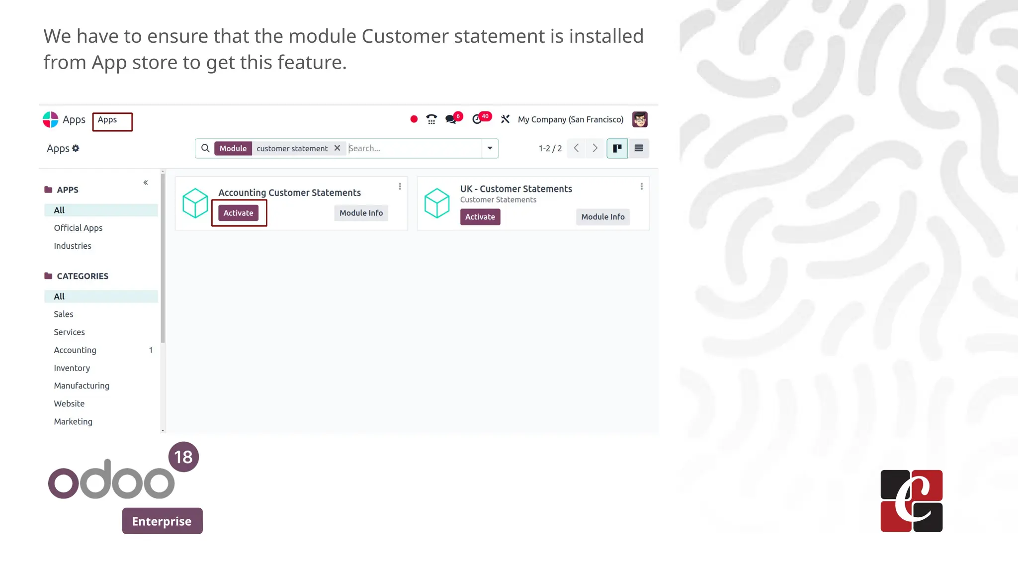Open the Odoo home menu icon
Viewport: 1018px width, 573px height.
tap(50, 119)
